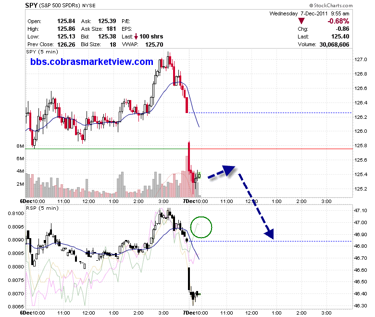The height and width of the screenshot is (317, 375).
Task: Select the Bid price 125.38
Action: coord(107,37)
